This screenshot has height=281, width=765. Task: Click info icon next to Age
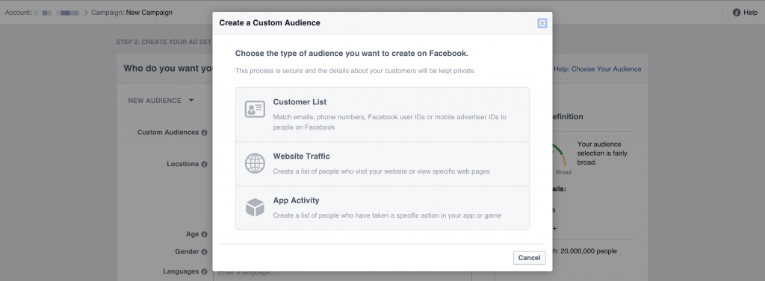[x=205, y=234]
